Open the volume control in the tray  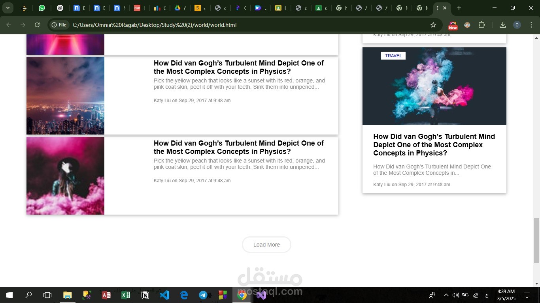point(456,295)
